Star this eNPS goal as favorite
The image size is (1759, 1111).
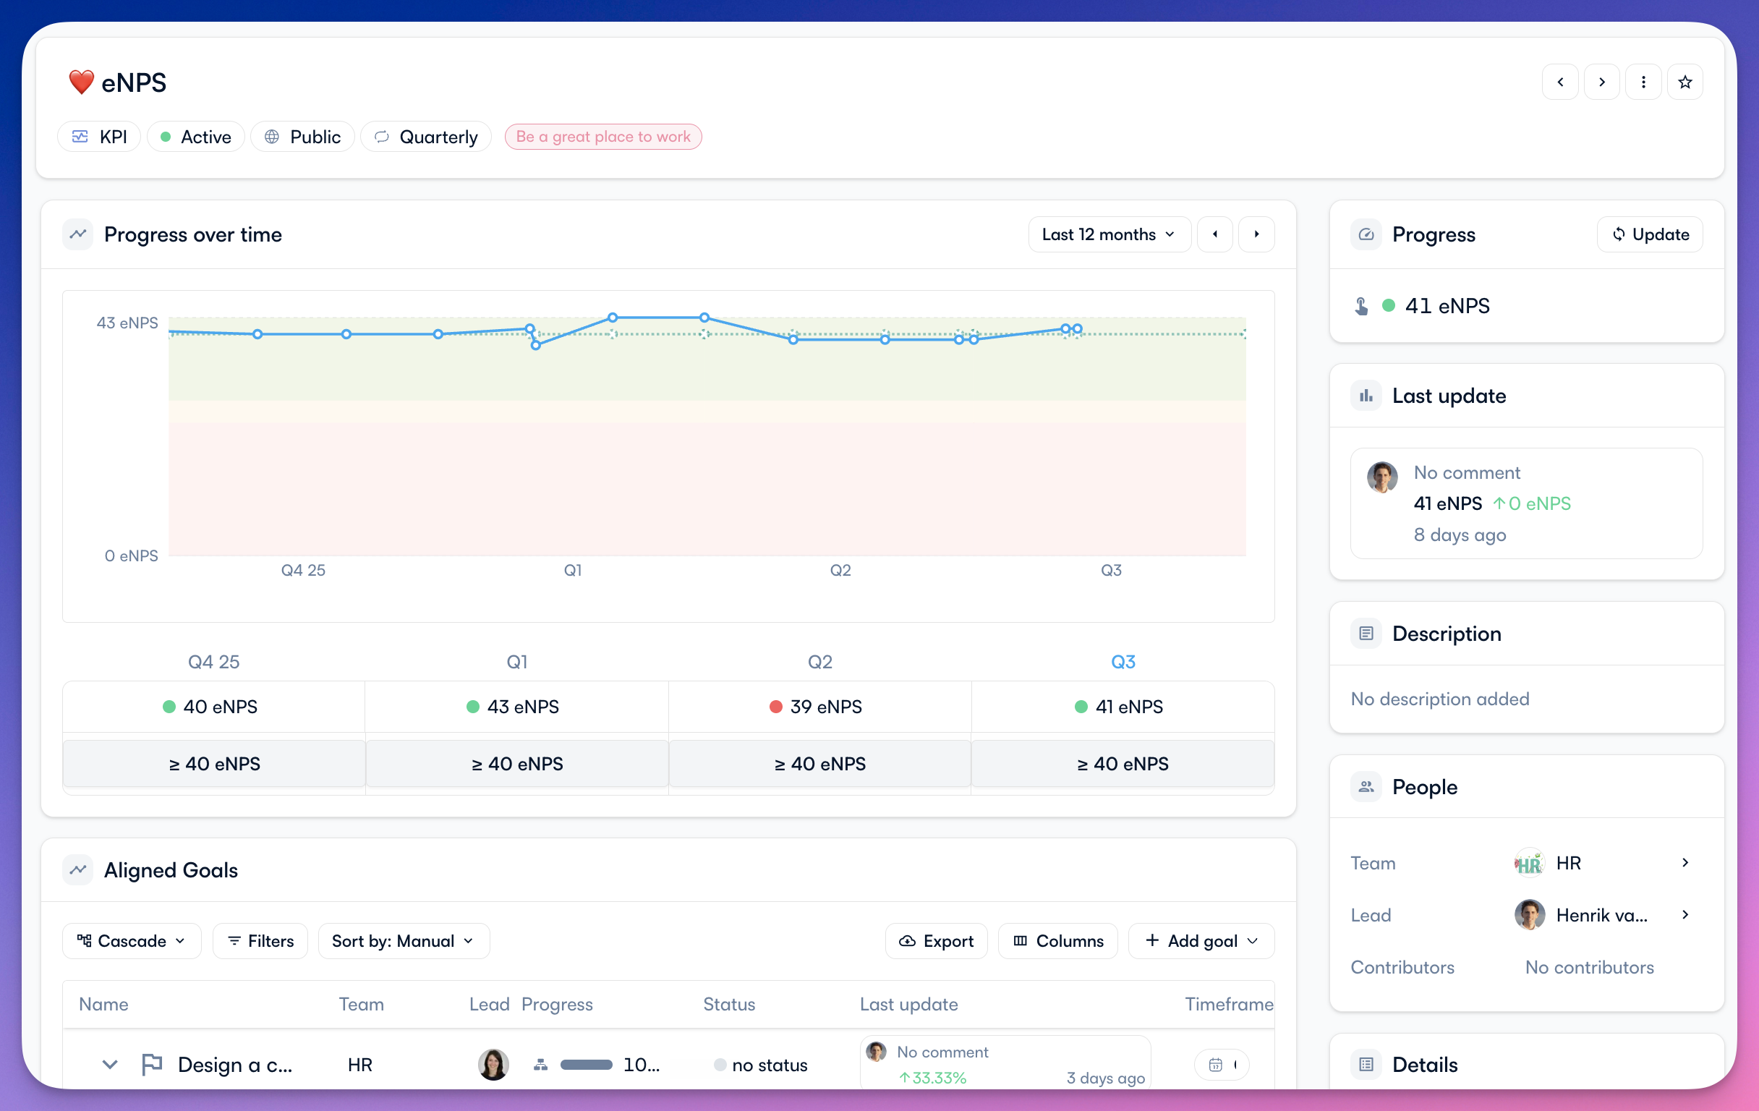coord(1685,82)
